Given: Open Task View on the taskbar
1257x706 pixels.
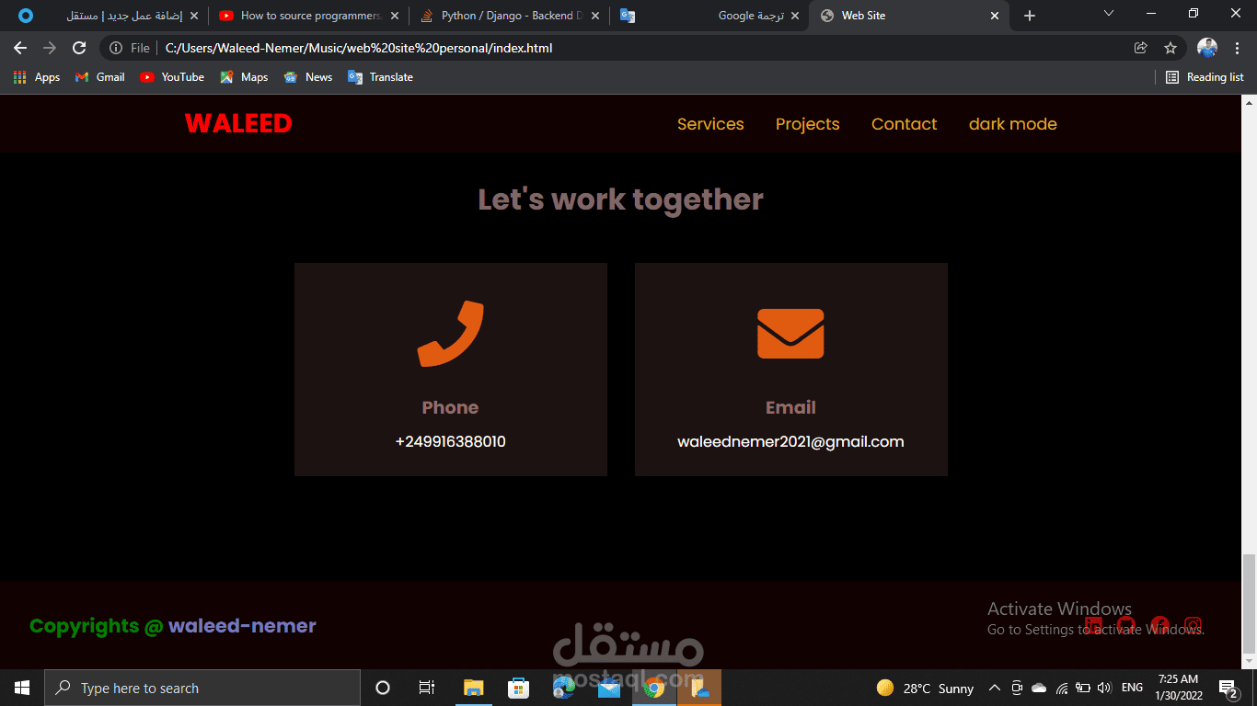Looking at the screenshot, I should 427,688.
